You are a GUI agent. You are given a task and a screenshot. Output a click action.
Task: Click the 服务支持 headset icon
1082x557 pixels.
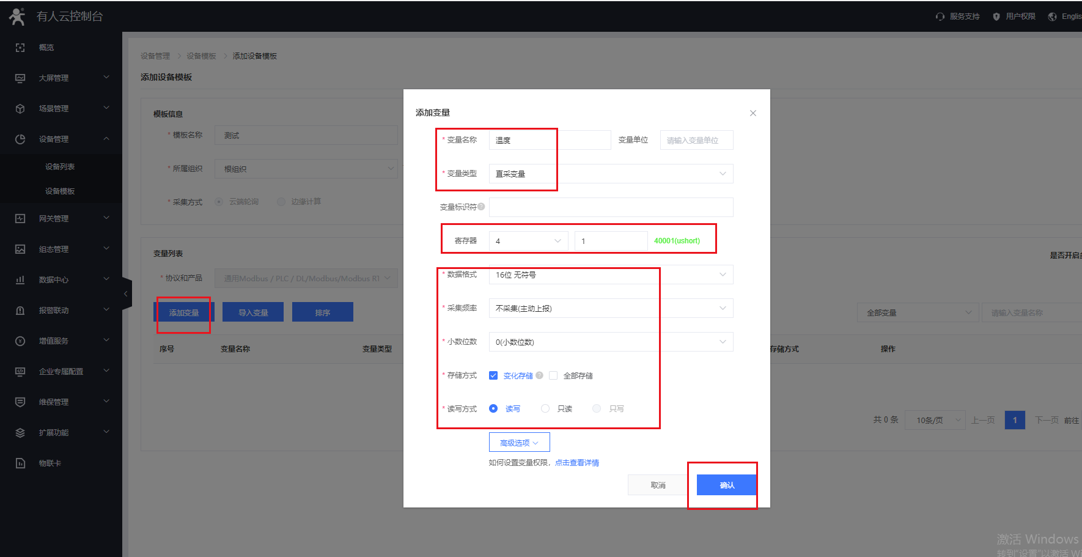tap(940, 17)
